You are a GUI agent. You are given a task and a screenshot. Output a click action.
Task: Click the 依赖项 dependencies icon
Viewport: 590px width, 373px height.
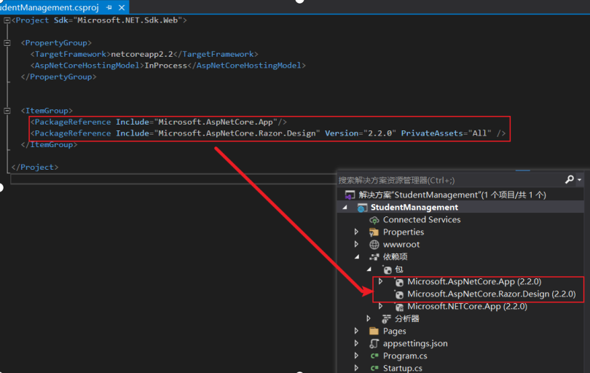tap(374, 257)
